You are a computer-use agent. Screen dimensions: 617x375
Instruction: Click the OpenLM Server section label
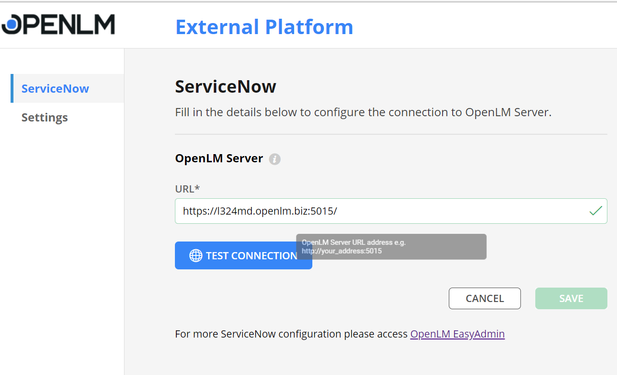tap(219, 158)
